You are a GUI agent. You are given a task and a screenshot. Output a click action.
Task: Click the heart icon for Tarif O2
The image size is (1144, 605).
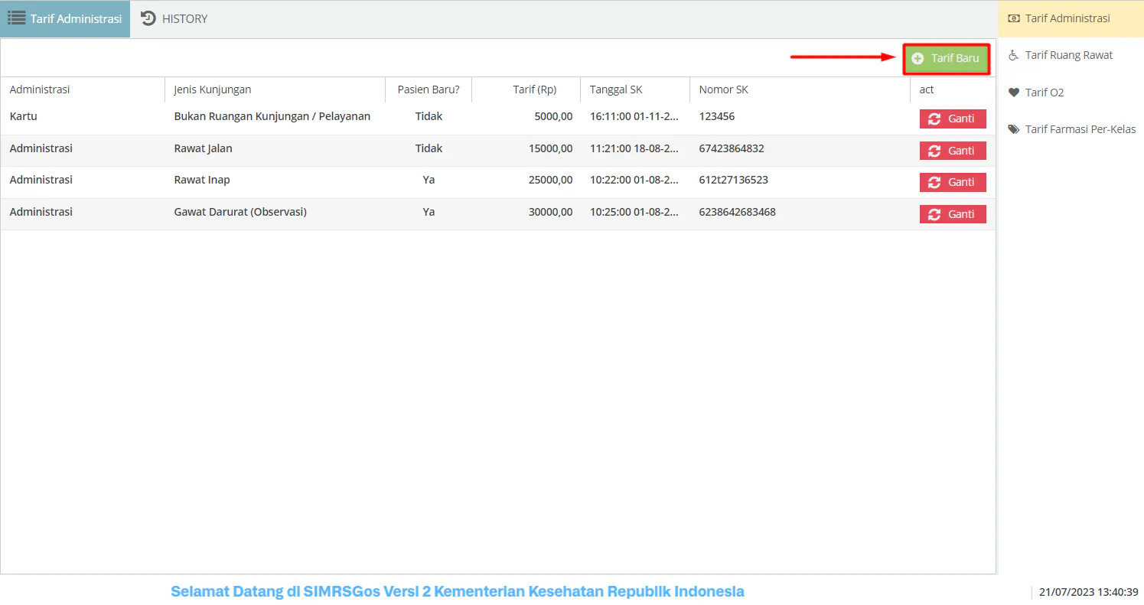[x=1014, y=93]
